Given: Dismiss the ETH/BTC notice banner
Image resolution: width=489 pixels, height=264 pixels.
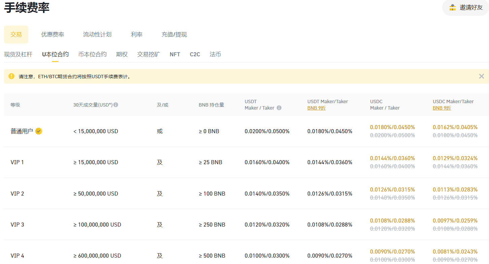Looking at the screenshot, I should (482, 76).
